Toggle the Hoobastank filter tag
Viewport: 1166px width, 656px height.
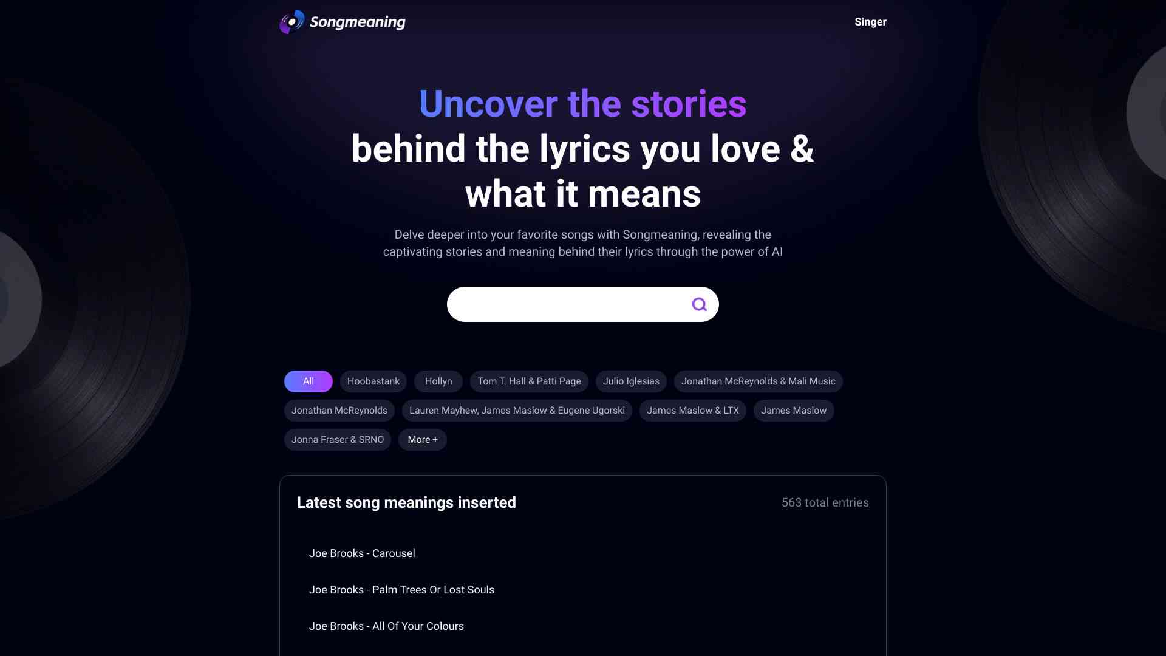tap(373, 381)
